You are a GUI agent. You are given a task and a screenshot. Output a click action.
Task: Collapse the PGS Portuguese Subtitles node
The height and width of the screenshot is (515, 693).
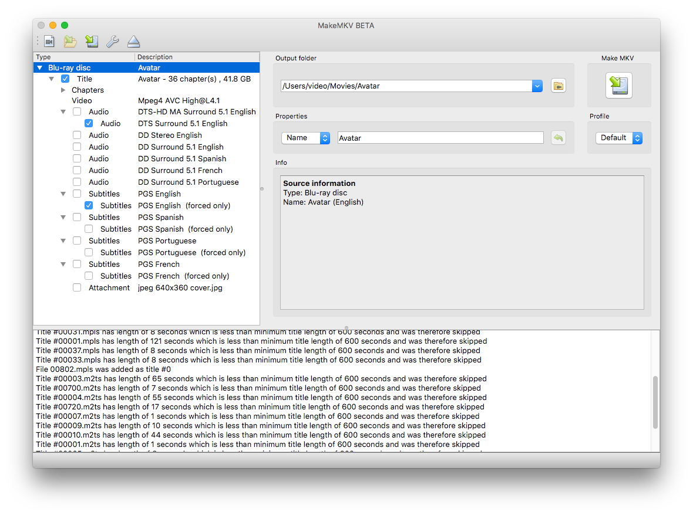[63, 240]
